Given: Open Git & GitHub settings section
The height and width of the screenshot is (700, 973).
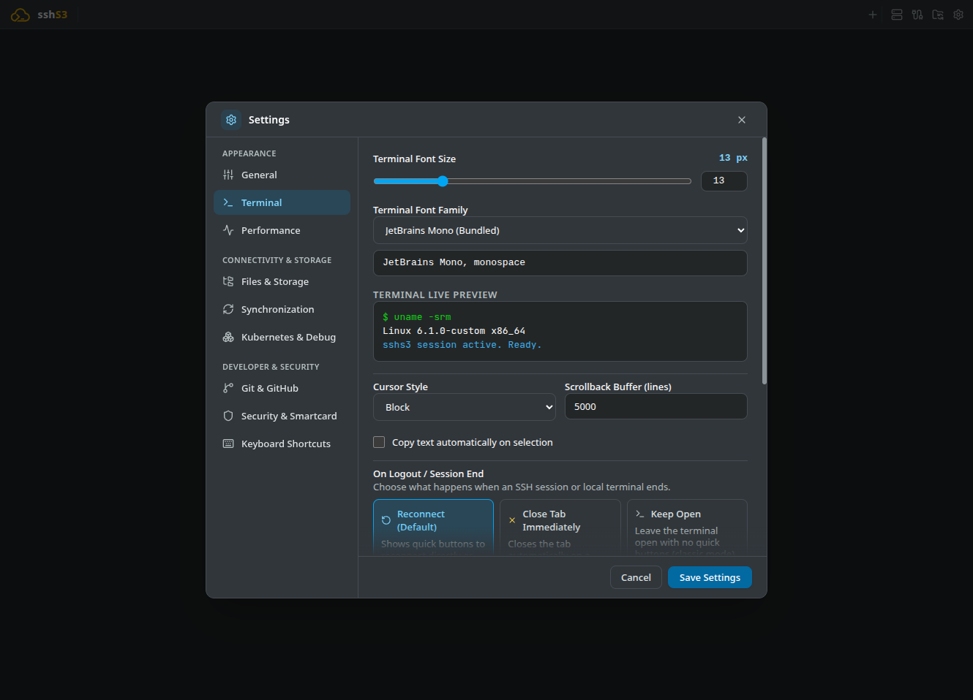Looking at the screenshot, I should (282, 388).
